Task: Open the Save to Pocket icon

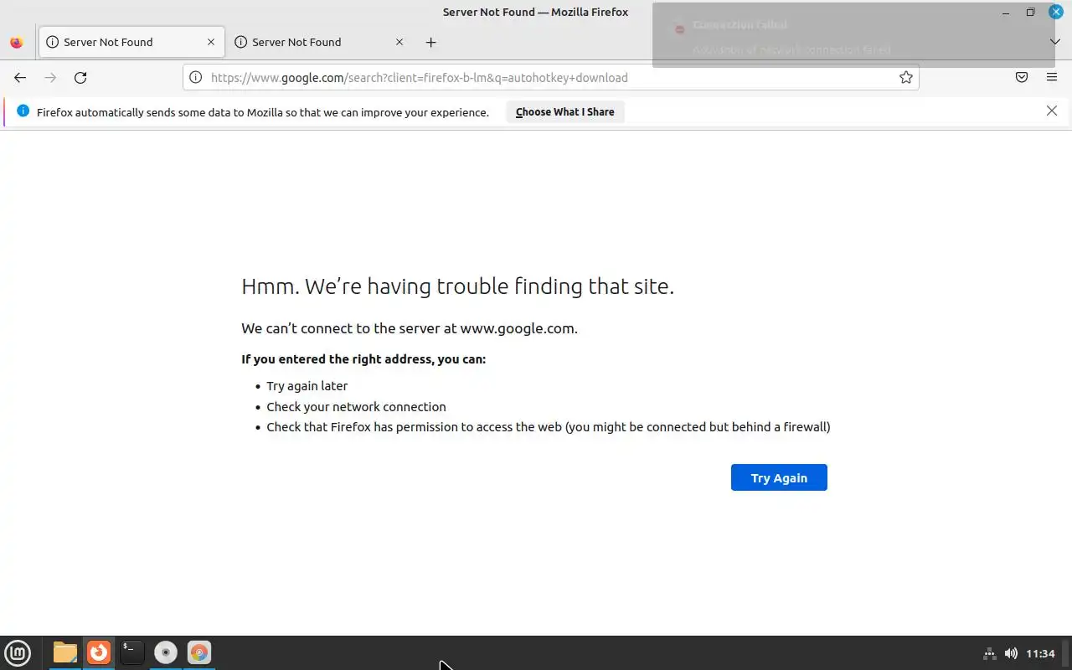Action: tap(1022, 77)
